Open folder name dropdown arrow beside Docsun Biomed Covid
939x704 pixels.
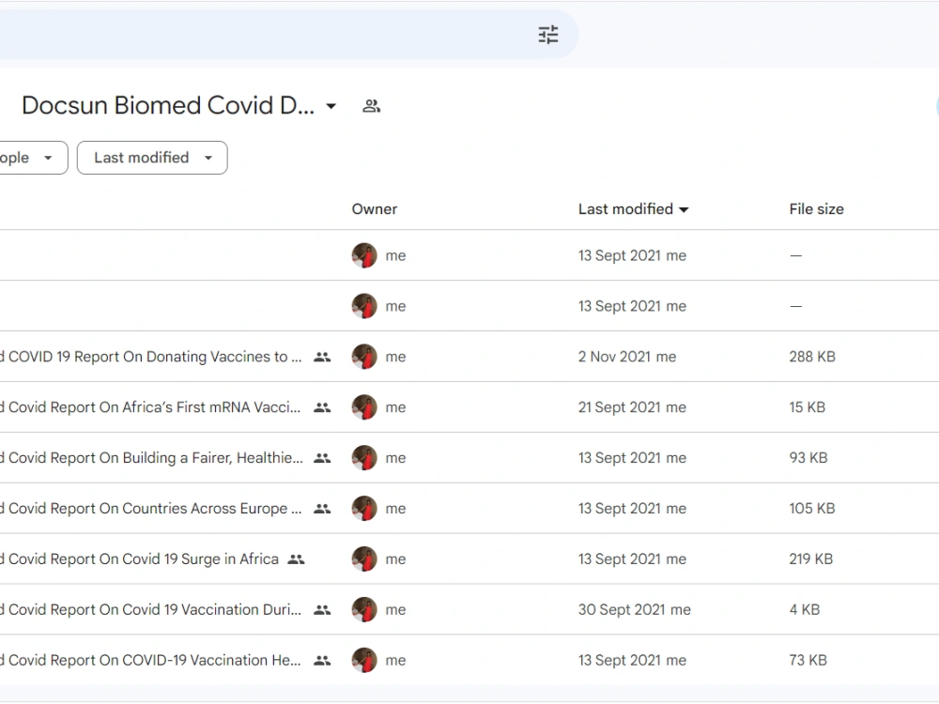tap(331, 107)
